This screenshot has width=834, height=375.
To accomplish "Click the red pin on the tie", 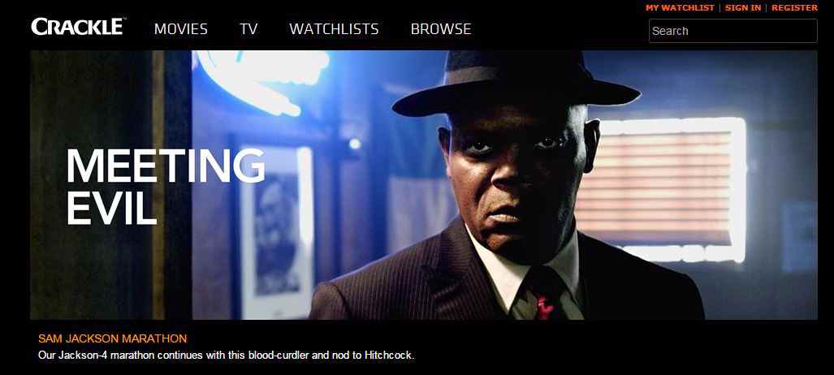I will (543, 308).
